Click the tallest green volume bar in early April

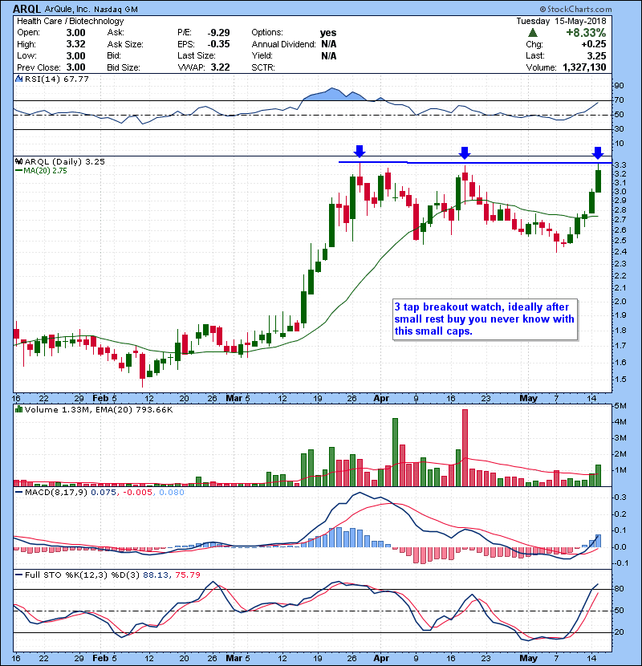[x=395, y=452]
